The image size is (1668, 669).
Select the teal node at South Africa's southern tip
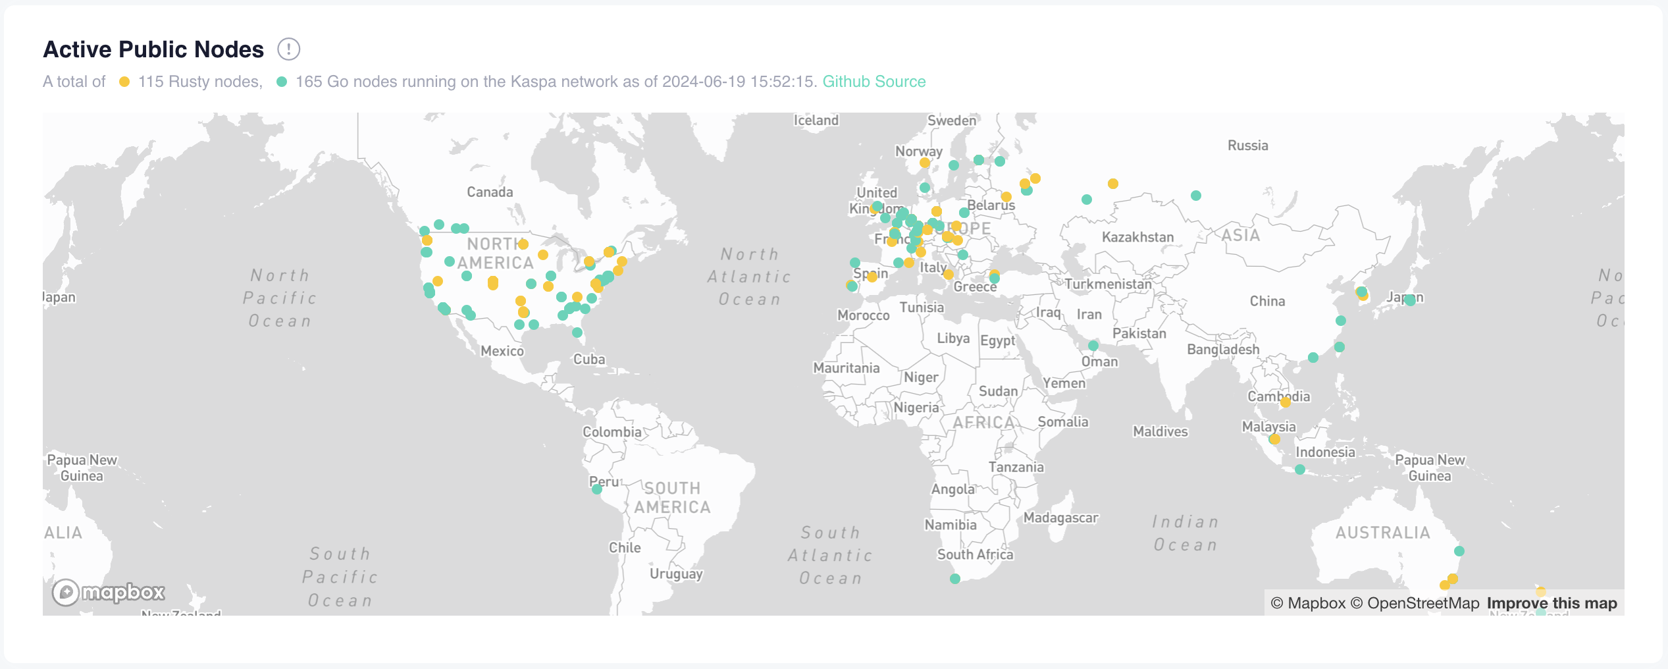pos(955,579)
